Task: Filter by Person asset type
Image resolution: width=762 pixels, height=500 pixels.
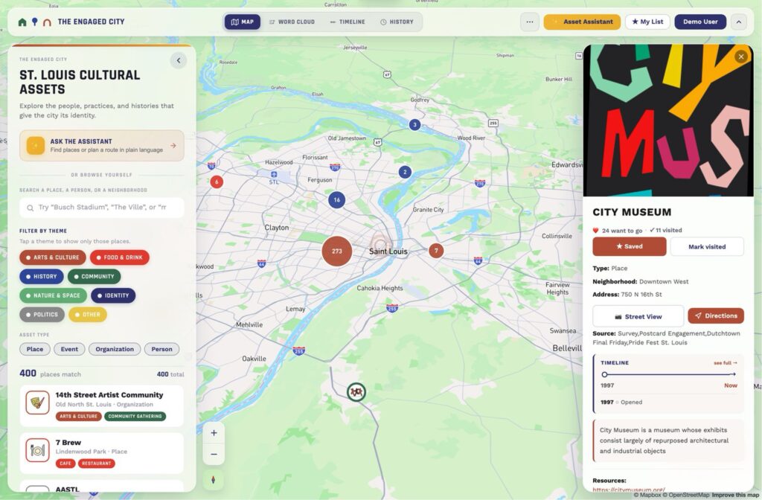Action: [x=161, y=349]
